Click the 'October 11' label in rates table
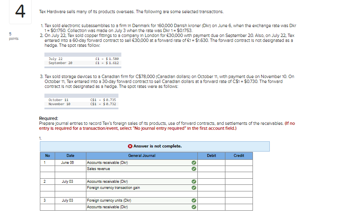 tap(58, 100)
